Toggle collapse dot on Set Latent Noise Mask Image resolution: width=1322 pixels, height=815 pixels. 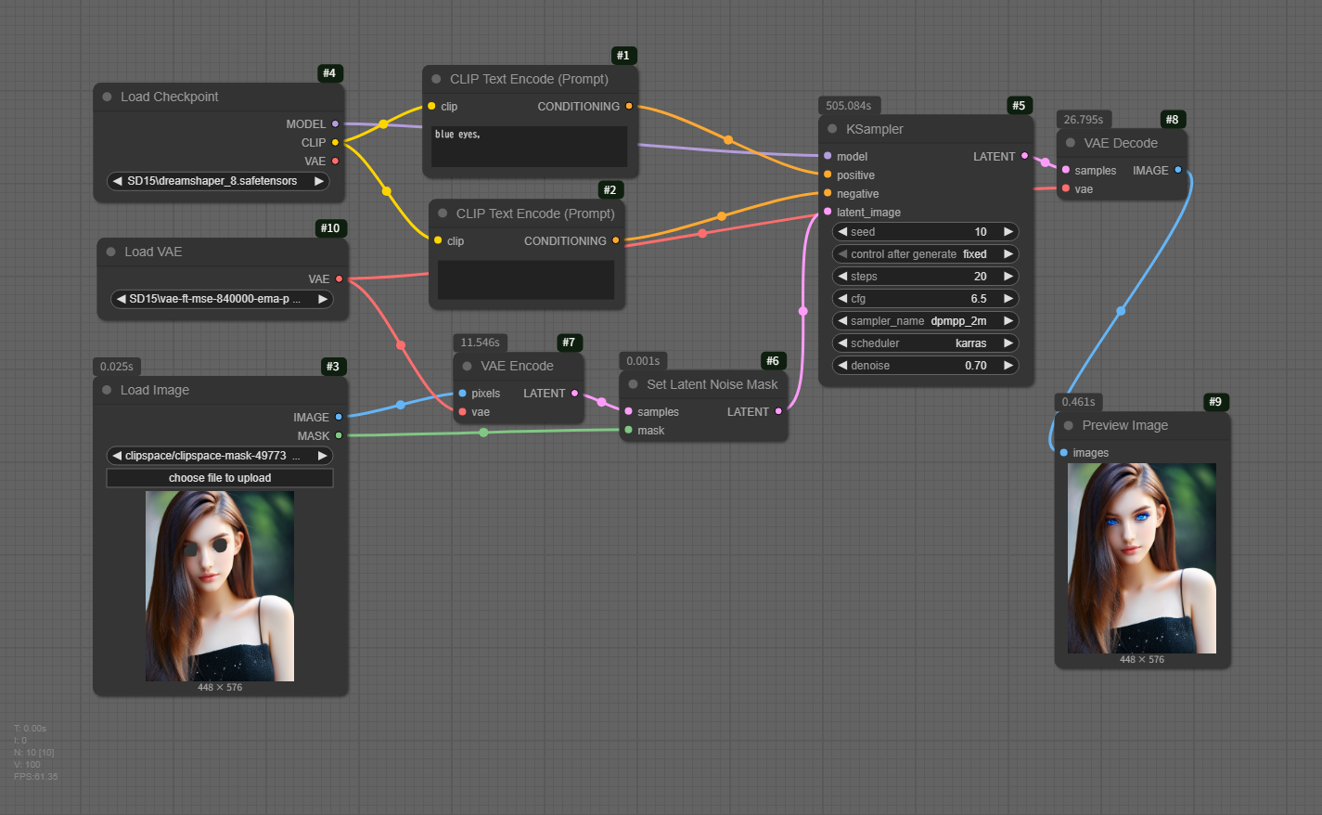[633, 384]
